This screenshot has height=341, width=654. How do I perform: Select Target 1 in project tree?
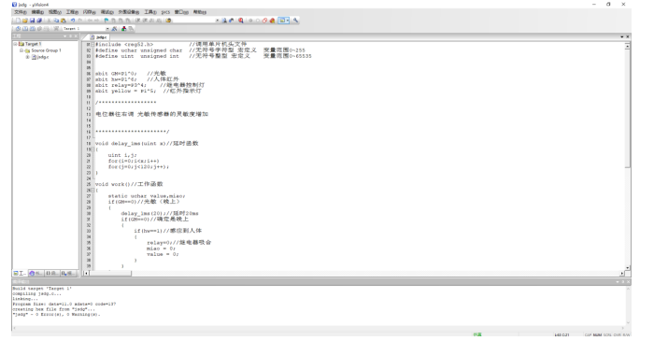click(33, 44)
